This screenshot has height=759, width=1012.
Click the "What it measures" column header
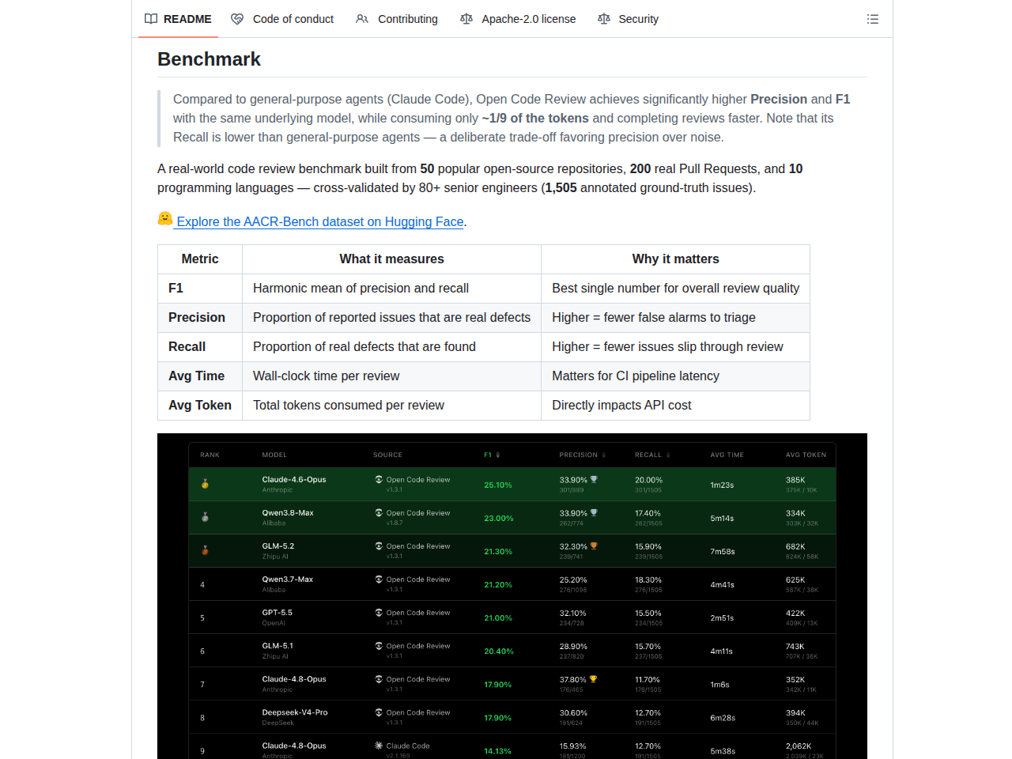click(392, 259)
